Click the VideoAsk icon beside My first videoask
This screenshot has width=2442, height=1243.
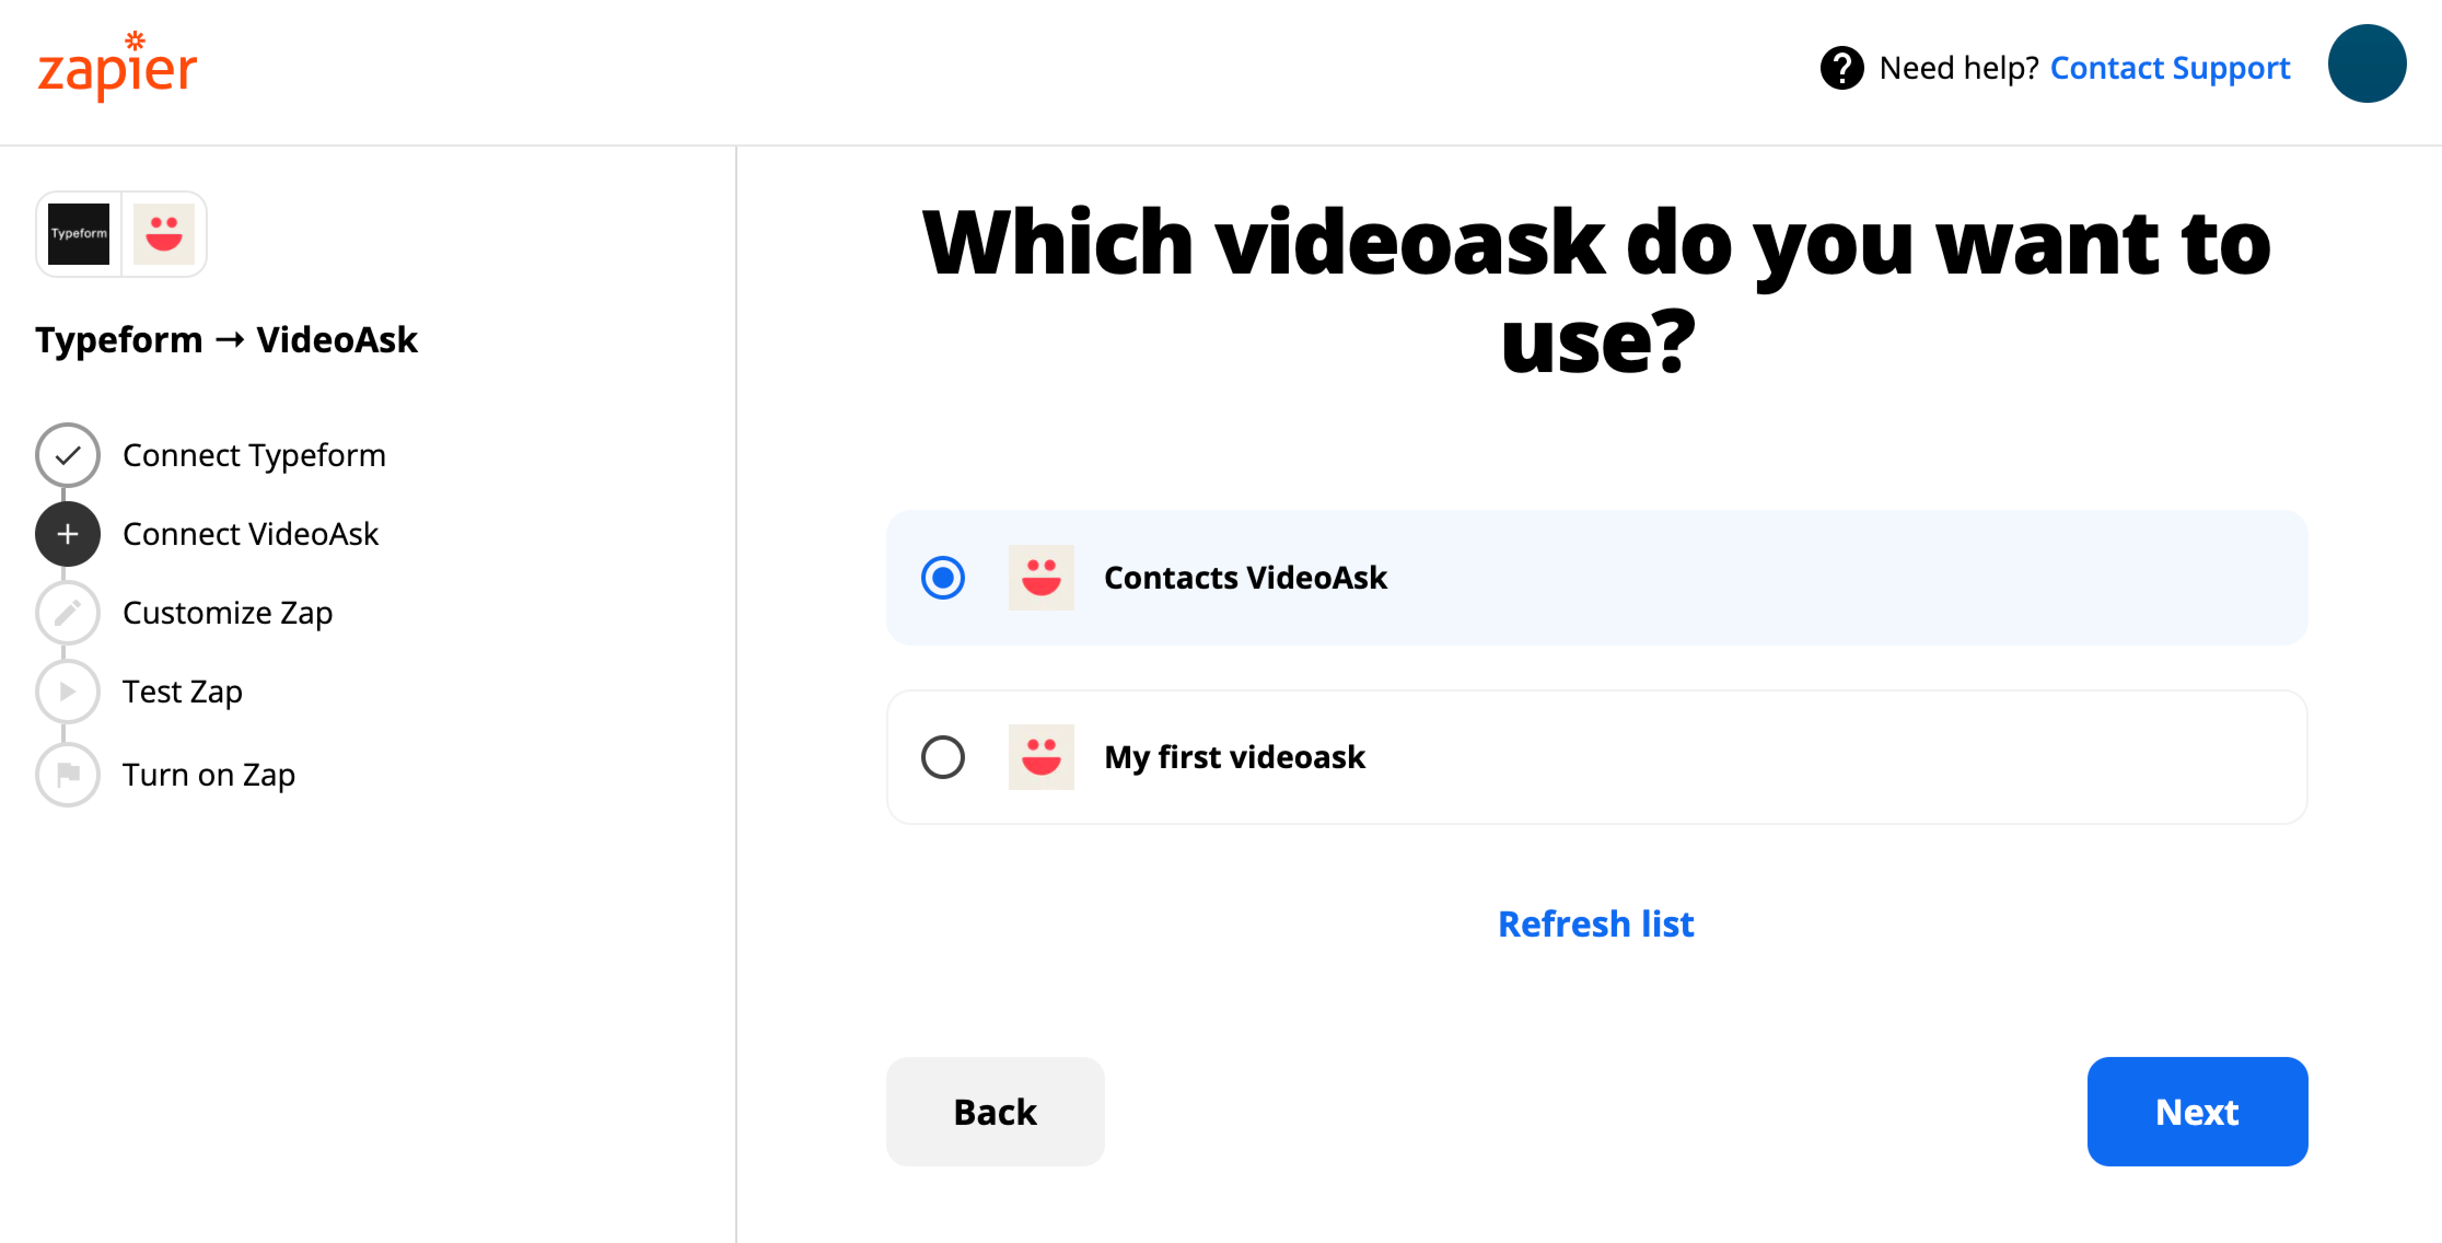click(x=1041, y=758)
